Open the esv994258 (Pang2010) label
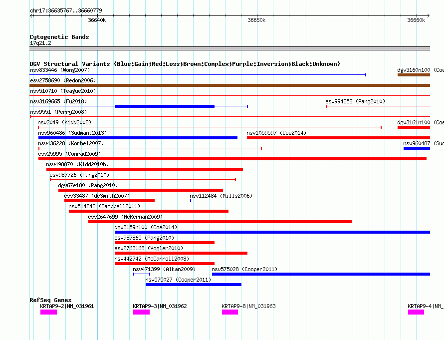 point(355,101)
